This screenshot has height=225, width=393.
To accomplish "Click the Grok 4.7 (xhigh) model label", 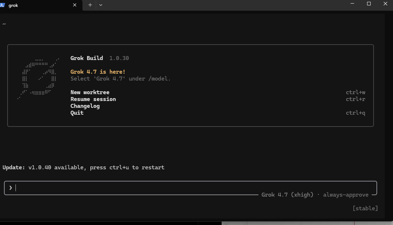I will (x=287, y=195).
